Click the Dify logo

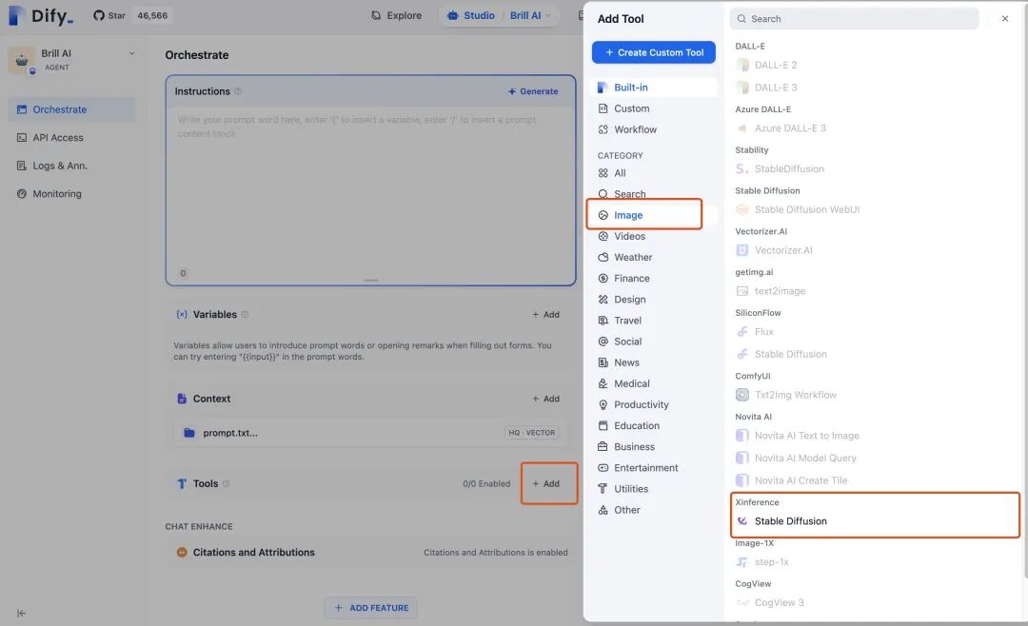coord(41,15)
